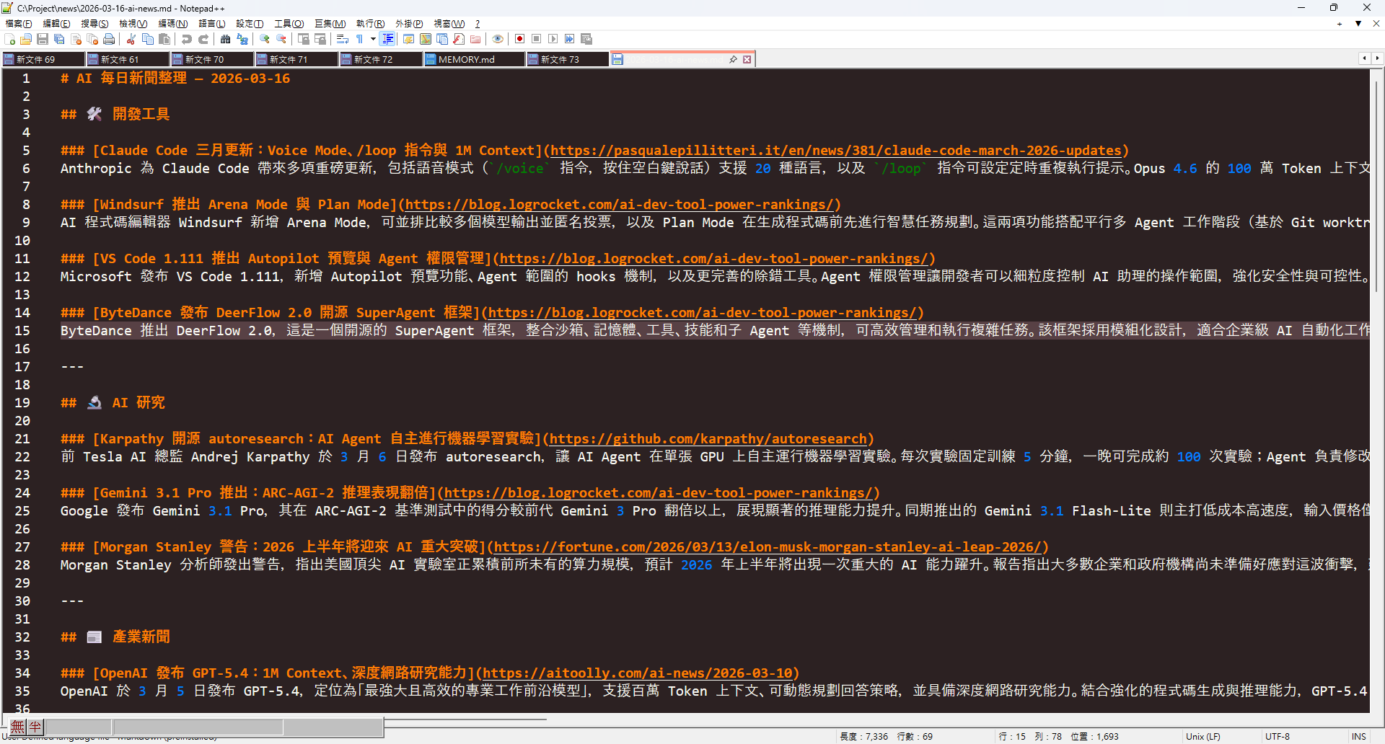Click the Stop recording macro icon
Image resolution: width=1385 pixels, height=744 pixels.
536,40
